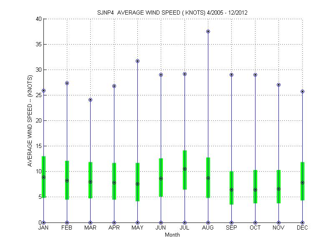The width and height of the screenshot is (334, 250).
Task: Click the JUN mean wind speed marker
Action: [x=161, y=179]
